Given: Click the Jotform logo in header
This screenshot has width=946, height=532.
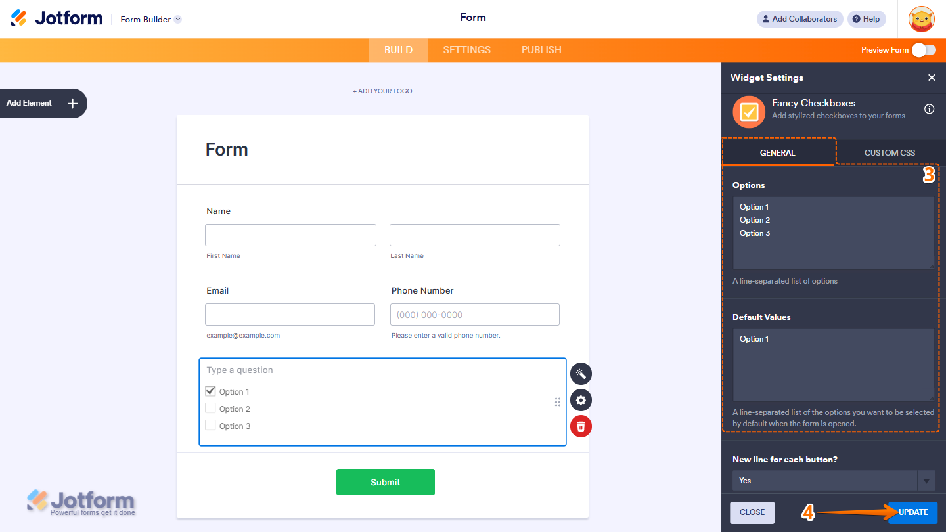Looking at the screenshot, I should pos(56,18).
